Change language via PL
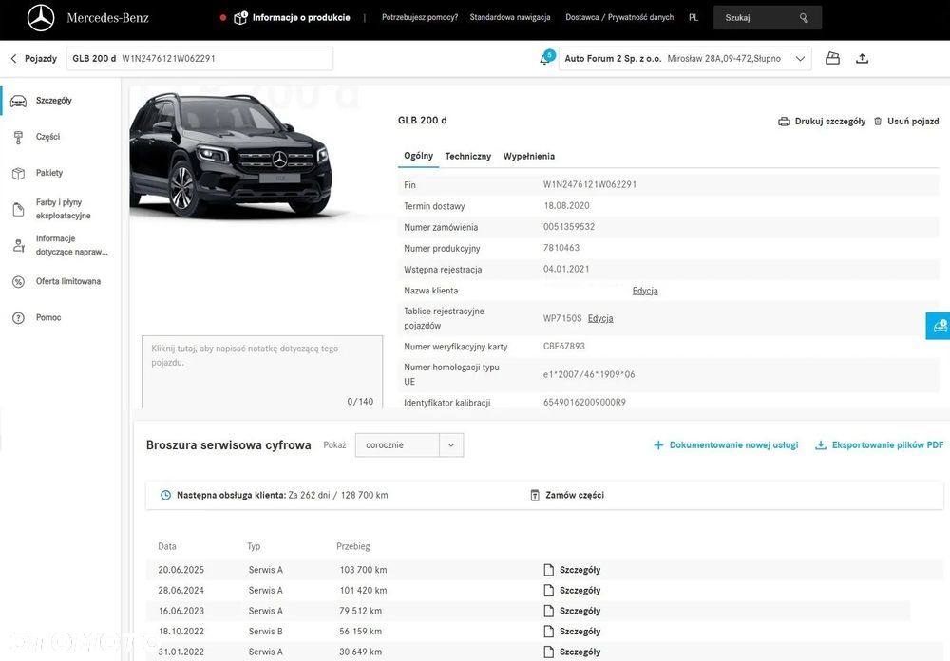Viewport: 950px width, 661px height. (693, 18)
